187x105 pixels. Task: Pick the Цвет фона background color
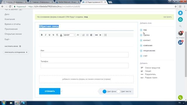point(105,91)
